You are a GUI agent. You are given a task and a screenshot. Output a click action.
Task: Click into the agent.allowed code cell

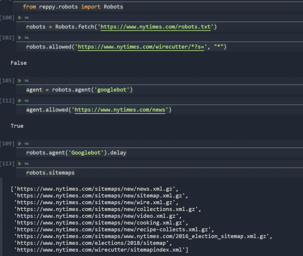point(159,110)
